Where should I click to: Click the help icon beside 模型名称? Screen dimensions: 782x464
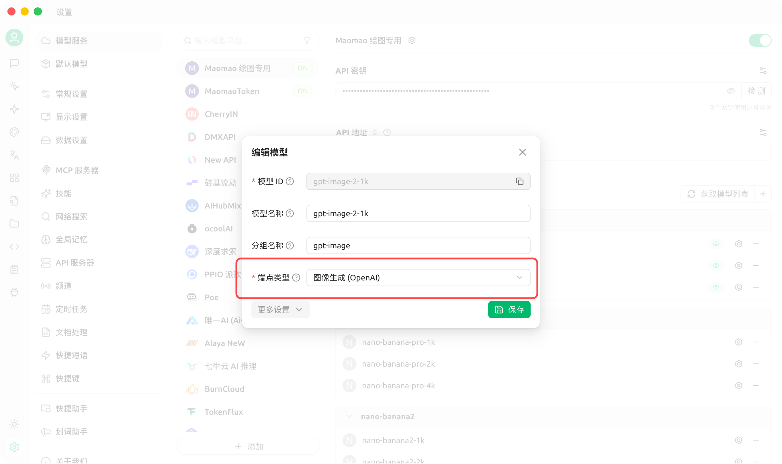click(290, 213)
